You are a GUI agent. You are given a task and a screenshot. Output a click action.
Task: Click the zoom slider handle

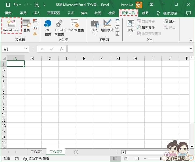pyautogui.click(x=161, y=159)
